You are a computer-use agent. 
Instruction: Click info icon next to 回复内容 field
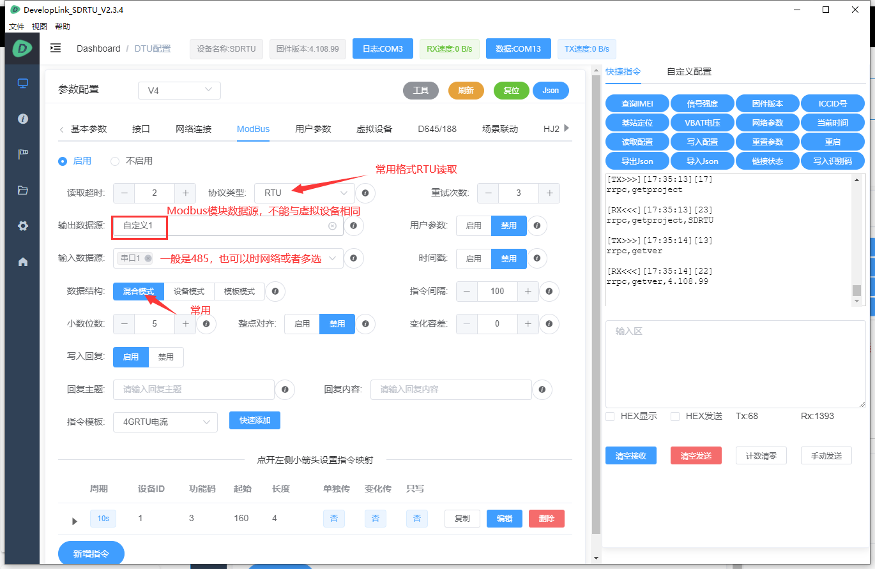click(542, 390)
